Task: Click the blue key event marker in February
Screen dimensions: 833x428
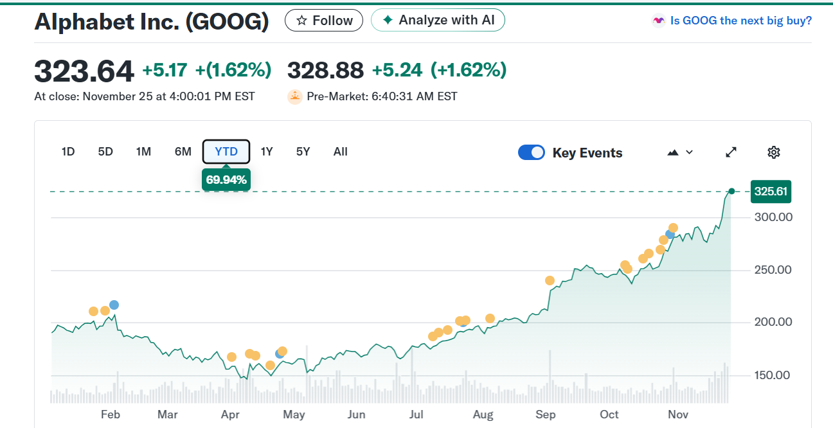Action: point(114,305)
